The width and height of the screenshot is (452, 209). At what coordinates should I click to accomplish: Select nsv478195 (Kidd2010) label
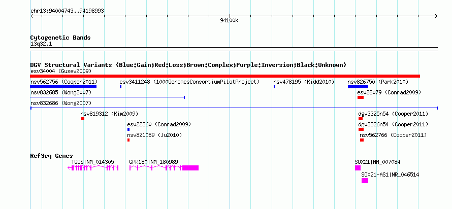[304, 82]
